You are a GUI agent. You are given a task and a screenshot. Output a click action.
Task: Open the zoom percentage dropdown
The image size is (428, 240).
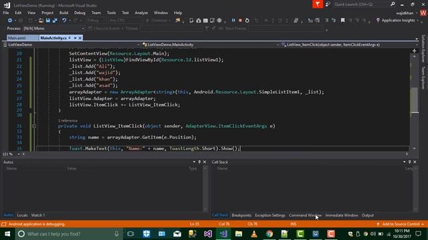(x=19, y=154)
